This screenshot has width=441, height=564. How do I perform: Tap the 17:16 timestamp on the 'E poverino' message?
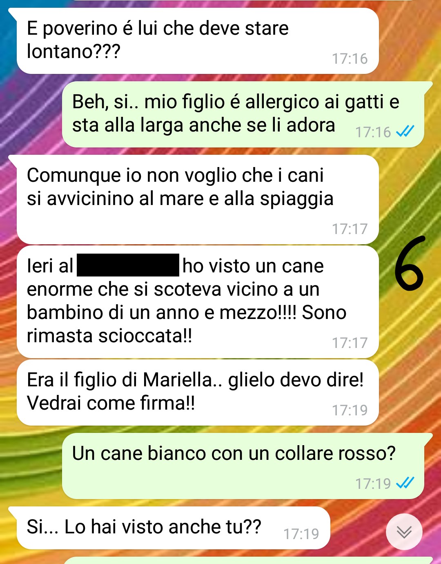tap(350, 59)
